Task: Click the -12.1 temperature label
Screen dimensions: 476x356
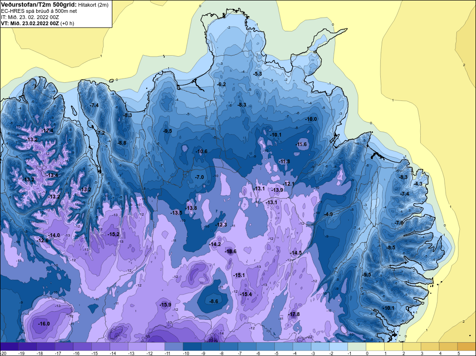Action: point(288,184)
